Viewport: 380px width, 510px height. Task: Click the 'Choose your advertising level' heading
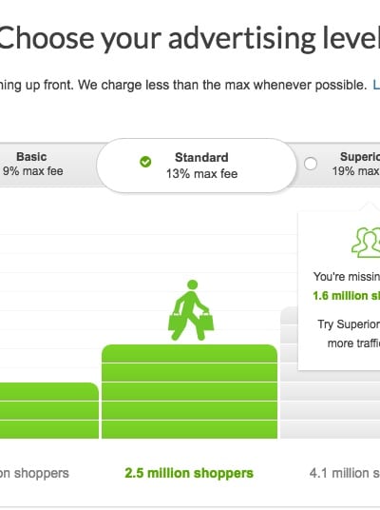189,38
